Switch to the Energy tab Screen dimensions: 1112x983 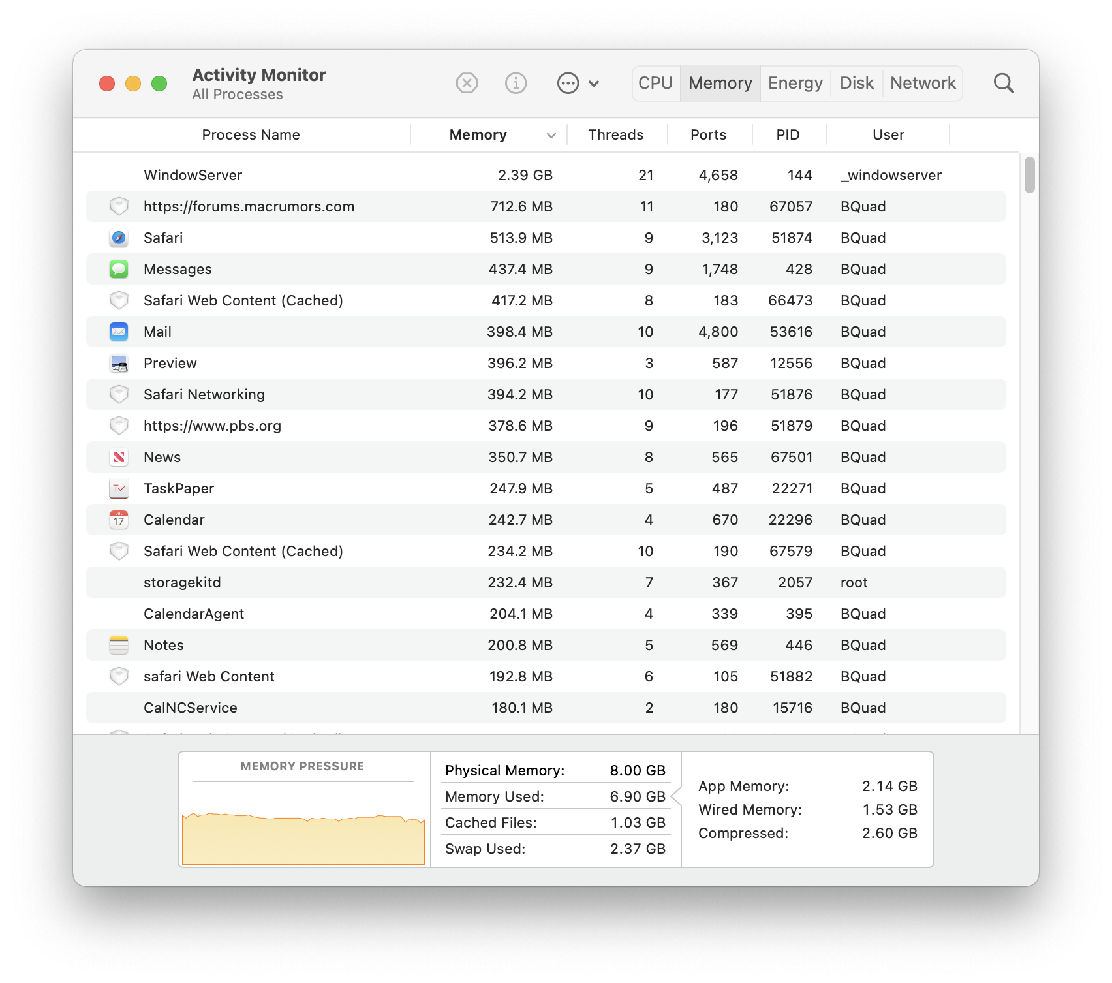pos(795,84)
